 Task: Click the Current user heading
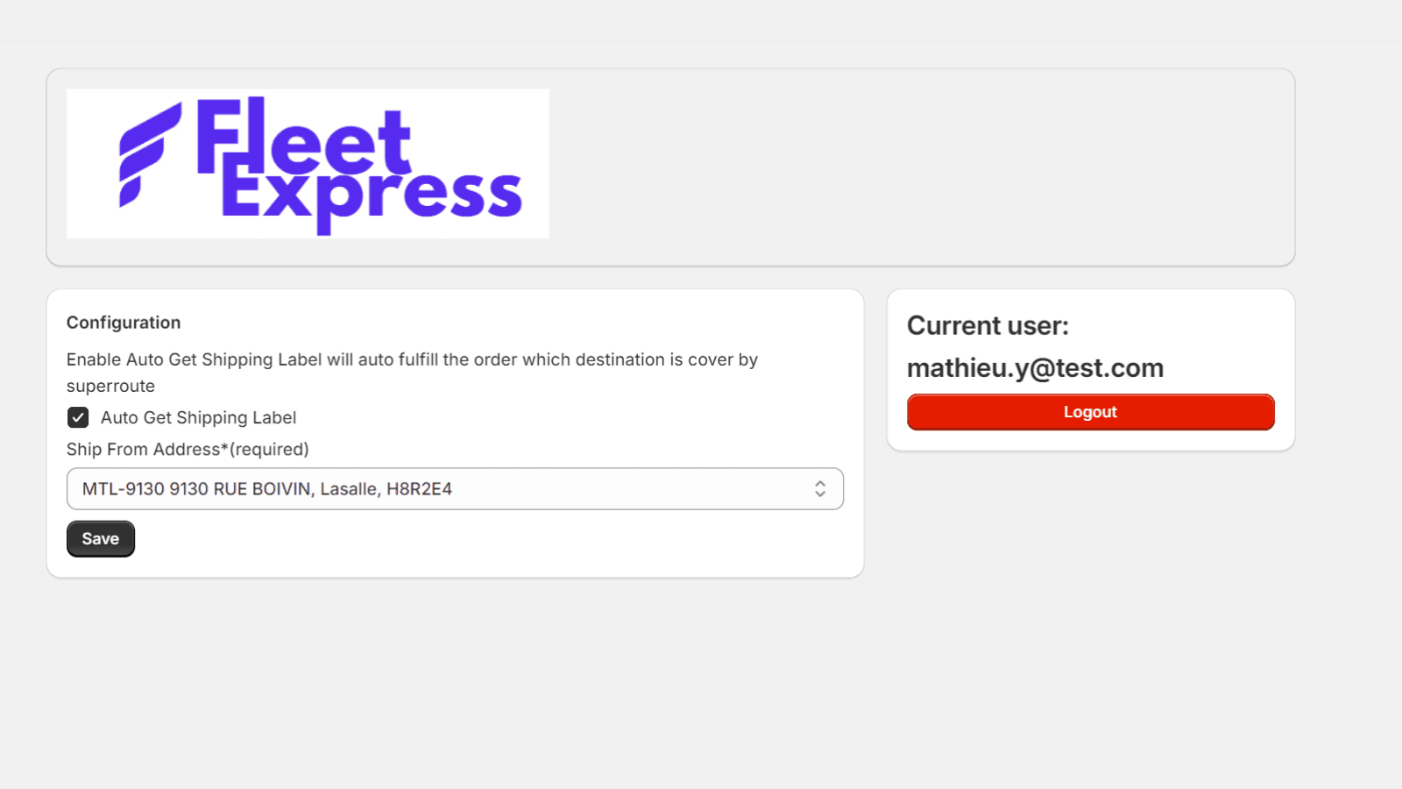tap(988, 326)
